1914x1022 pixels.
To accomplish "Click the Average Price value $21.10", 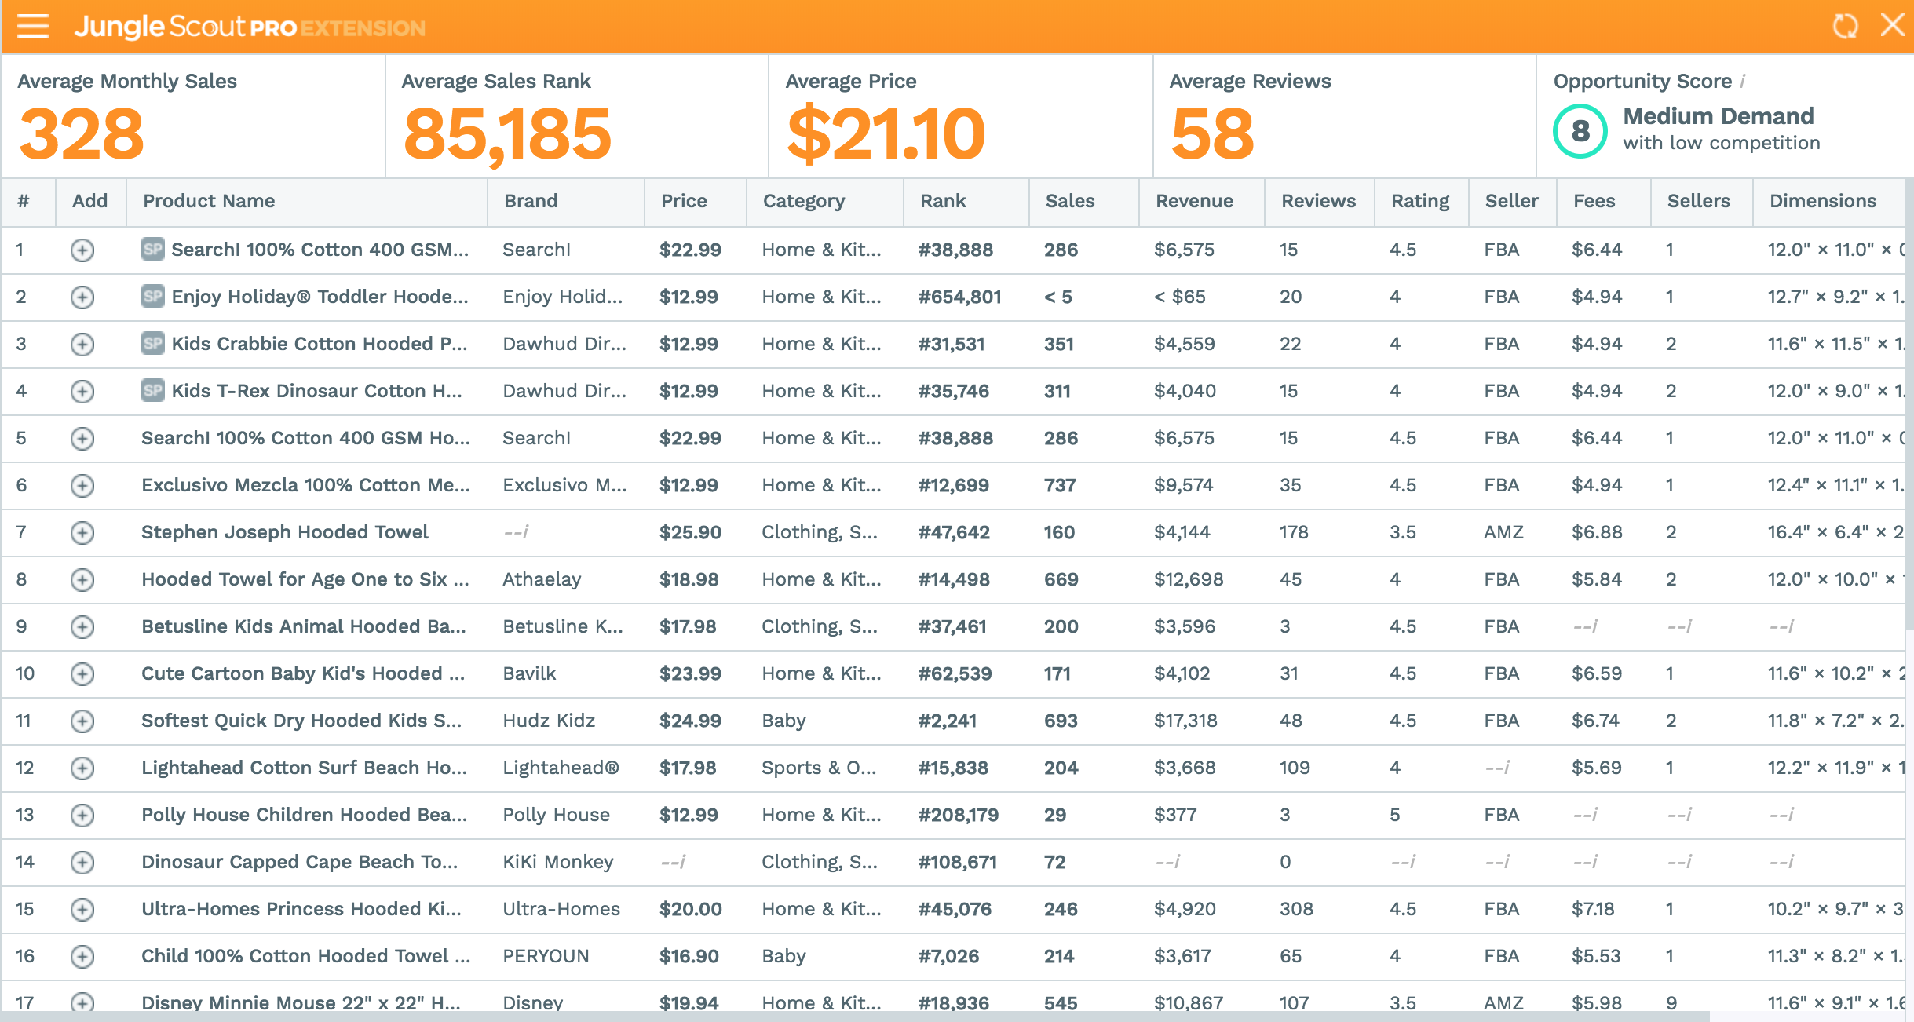I will point(886,135).
